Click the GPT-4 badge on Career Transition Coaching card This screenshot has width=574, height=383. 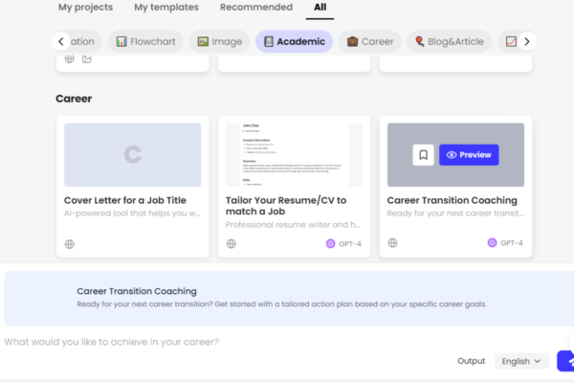click(505, 243)
